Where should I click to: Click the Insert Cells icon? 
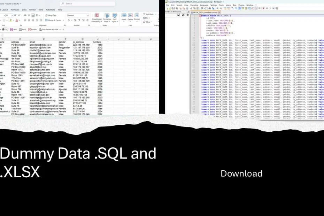(x=123, y=15)
